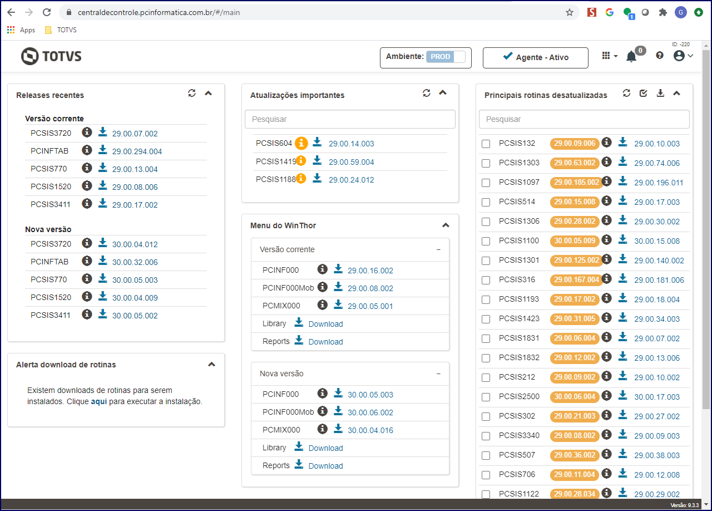712x511 pixels.
Task: Click info icon for PCSIS604
Action: 301,143
